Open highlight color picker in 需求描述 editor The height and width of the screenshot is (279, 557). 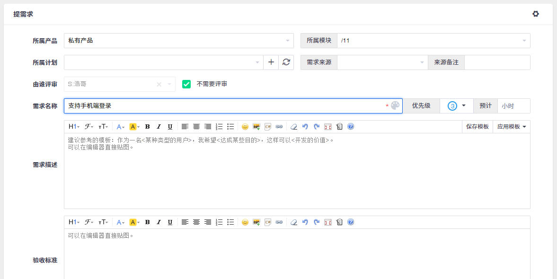pyautogui.click(x=134, y=126)
